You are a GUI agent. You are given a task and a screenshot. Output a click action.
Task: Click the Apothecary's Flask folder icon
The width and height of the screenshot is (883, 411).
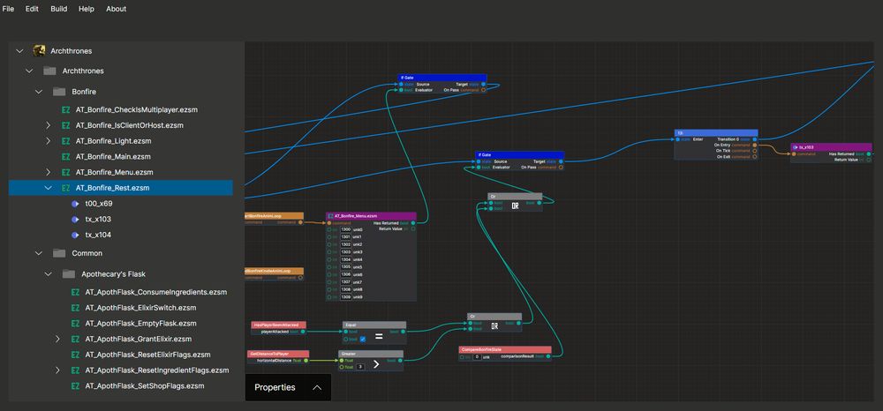coord(69,273)
